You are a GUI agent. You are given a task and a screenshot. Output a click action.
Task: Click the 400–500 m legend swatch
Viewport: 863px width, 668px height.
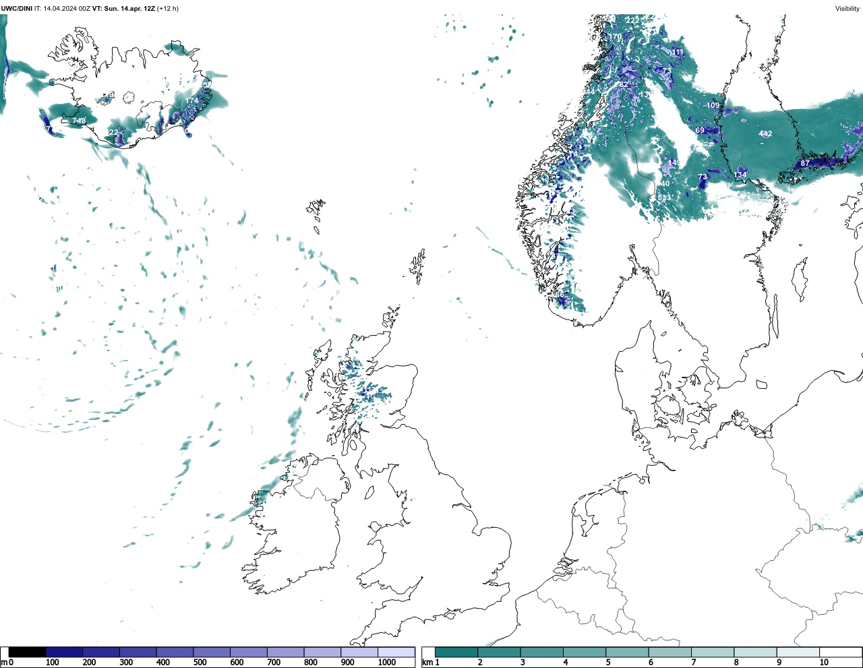[x=175, y=652]
